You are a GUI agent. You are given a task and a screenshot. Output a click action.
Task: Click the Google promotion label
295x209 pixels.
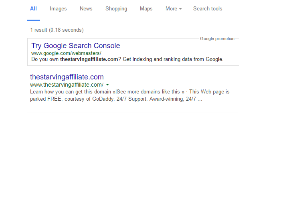coord(217,39)
